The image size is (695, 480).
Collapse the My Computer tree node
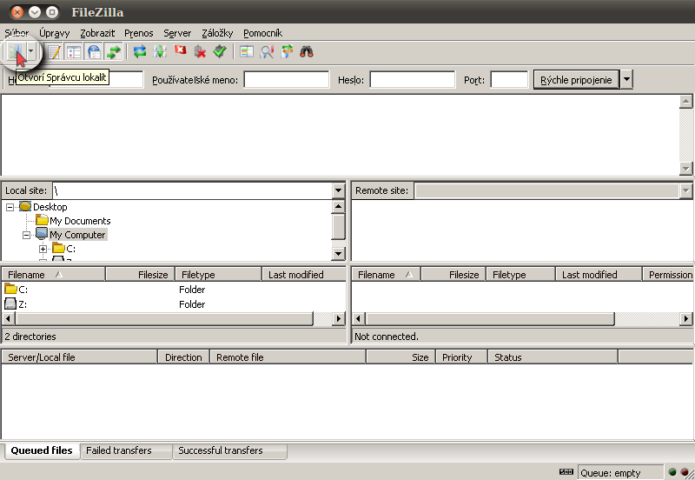tap(27, 235)
